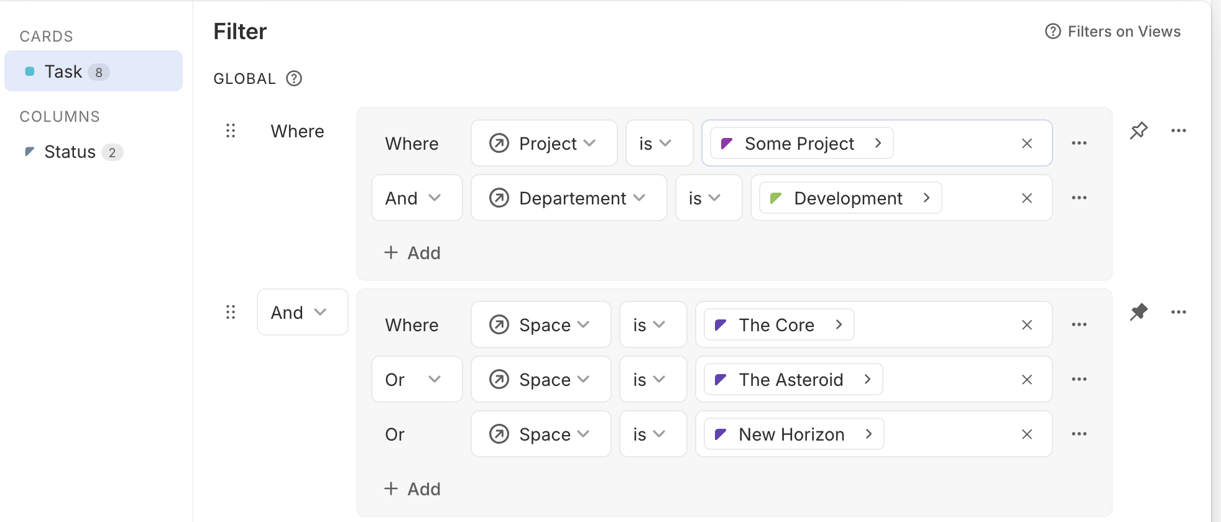Click more options for Project filter row
1221x522 pixels.
point(1079,144)
